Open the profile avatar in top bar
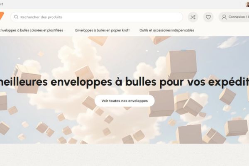 tap(247, 4)
